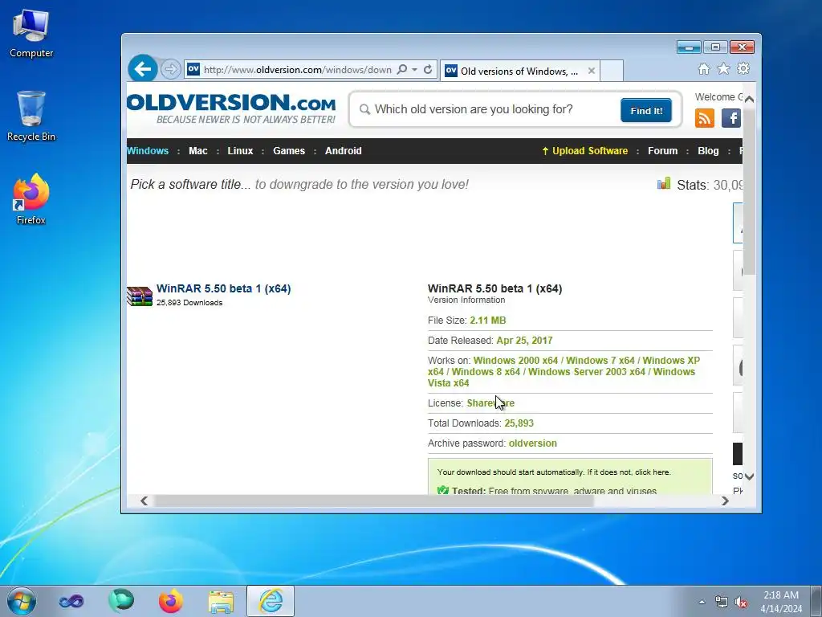Refresh the page with the reload icon
Viewport: 822px width, 617px height.
coord(428,69)
